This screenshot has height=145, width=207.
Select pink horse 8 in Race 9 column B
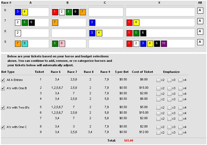point(62,43)
